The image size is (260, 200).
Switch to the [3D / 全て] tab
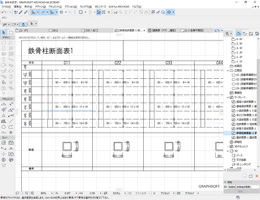(x=97, y=30)
